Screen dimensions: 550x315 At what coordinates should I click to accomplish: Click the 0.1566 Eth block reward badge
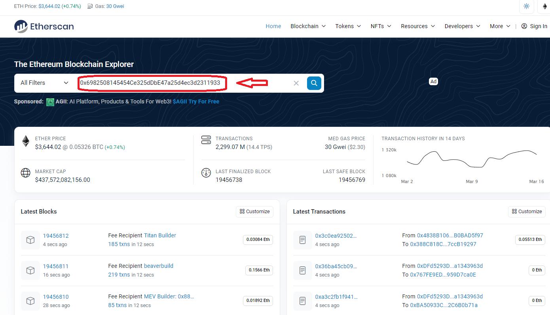(x=259, y=270)
